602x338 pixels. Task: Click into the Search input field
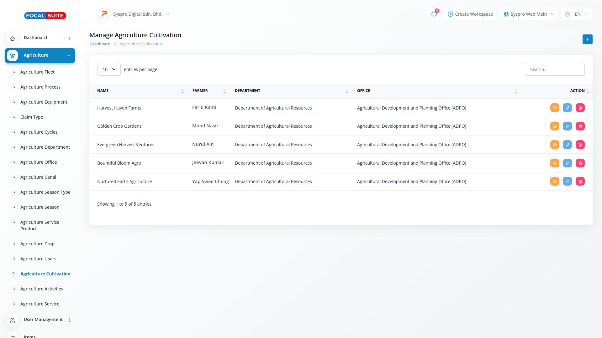pos(554,69)
